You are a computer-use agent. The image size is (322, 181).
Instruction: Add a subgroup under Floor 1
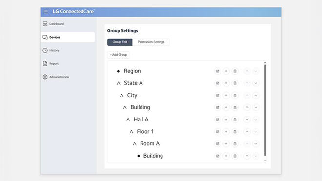[x=226, y=132]
